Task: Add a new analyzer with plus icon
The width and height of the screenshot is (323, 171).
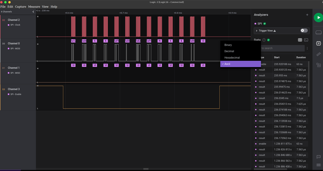Action: (307, 15)
